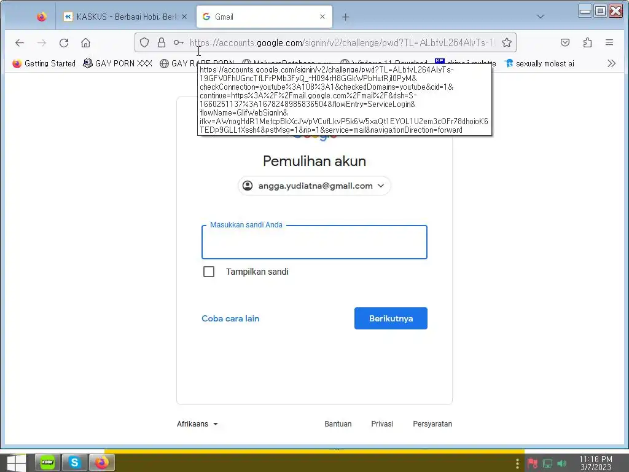Click the address bar URL text

(342, 42)
